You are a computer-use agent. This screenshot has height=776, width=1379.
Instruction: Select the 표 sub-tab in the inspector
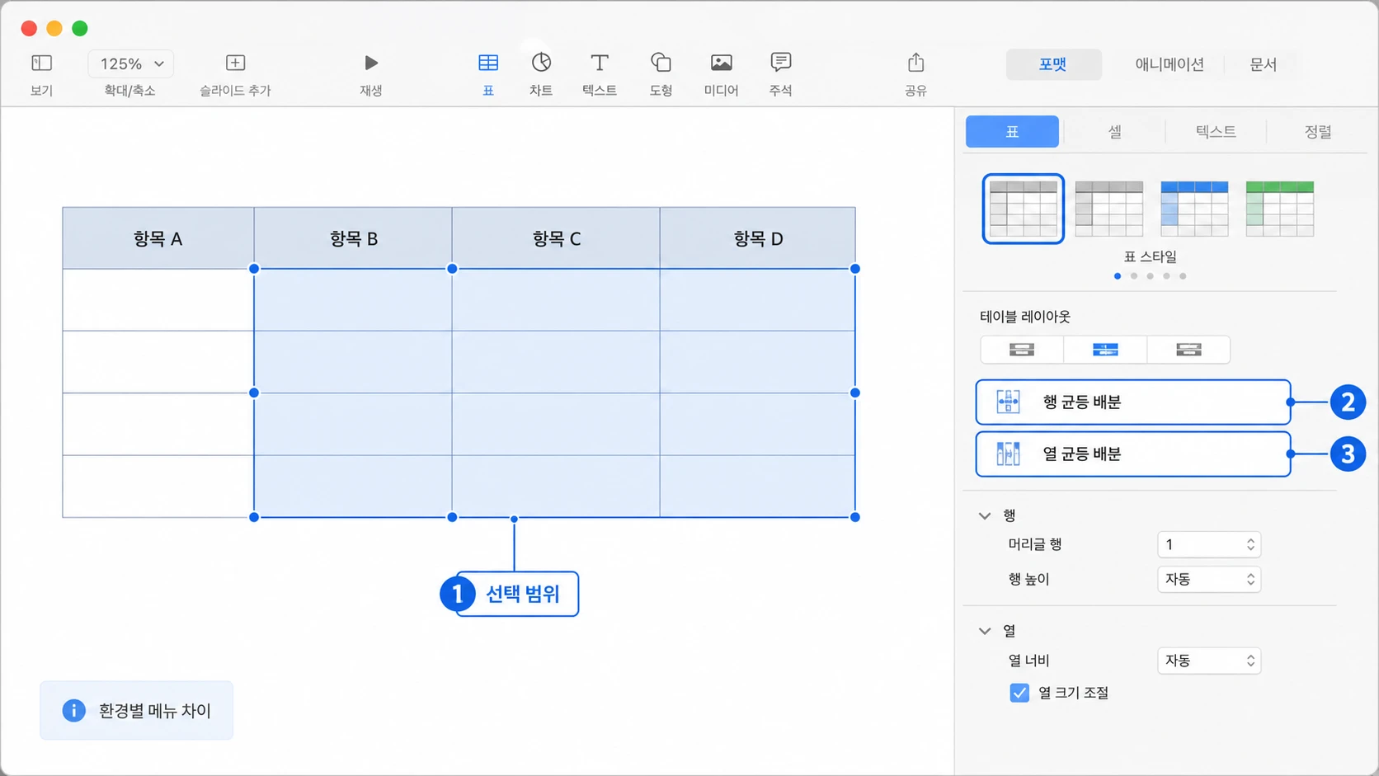[1012, 131]
